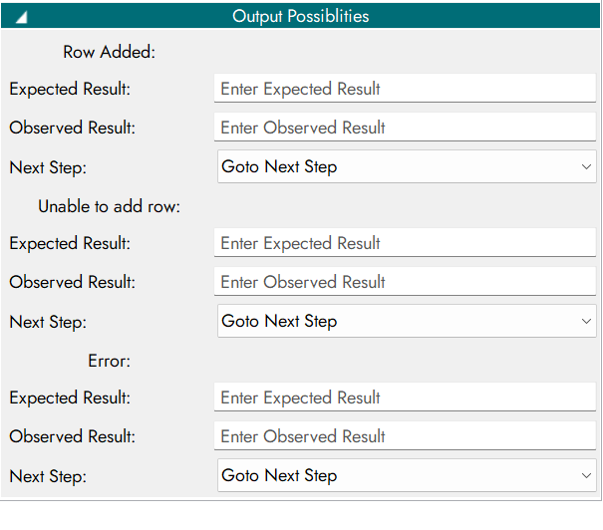
Task: Focus Observed Result field under Unable to add row
Action: pyautogui.click(x=405, y=282)
